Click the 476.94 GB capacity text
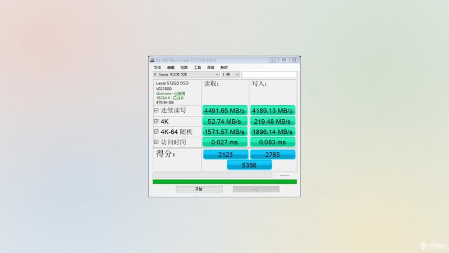 [164, 102]
